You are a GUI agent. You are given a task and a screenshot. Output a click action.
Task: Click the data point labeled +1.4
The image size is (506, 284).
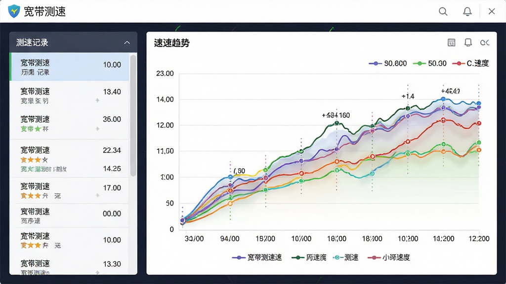(408, 108)
